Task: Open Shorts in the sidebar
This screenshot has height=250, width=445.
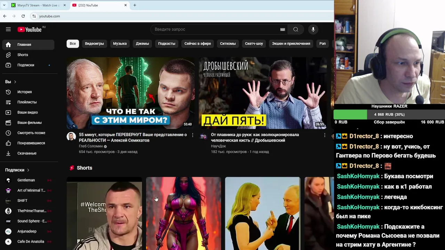Action: 28,55
